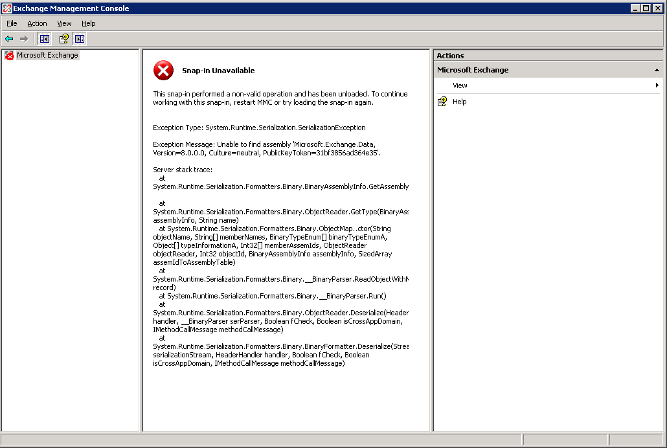Click the Exception Message text
Image resolution: width=667 pixels, height=448 pixels.
pos(267,148)
